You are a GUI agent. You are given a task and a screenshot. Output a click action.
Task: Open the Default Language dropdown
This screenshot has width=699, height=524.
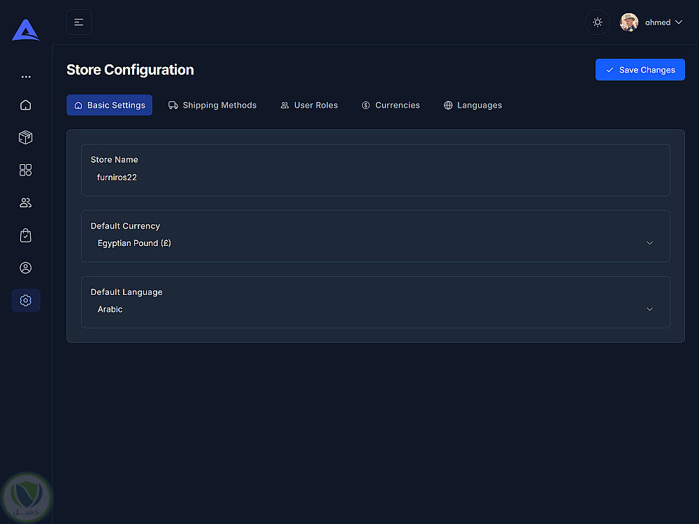[375, 310]
